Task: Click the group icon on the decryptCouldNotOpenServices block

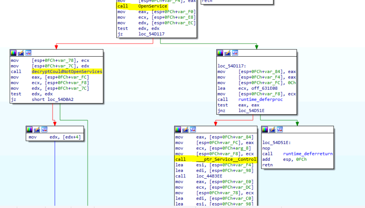Action: point(28,53)
